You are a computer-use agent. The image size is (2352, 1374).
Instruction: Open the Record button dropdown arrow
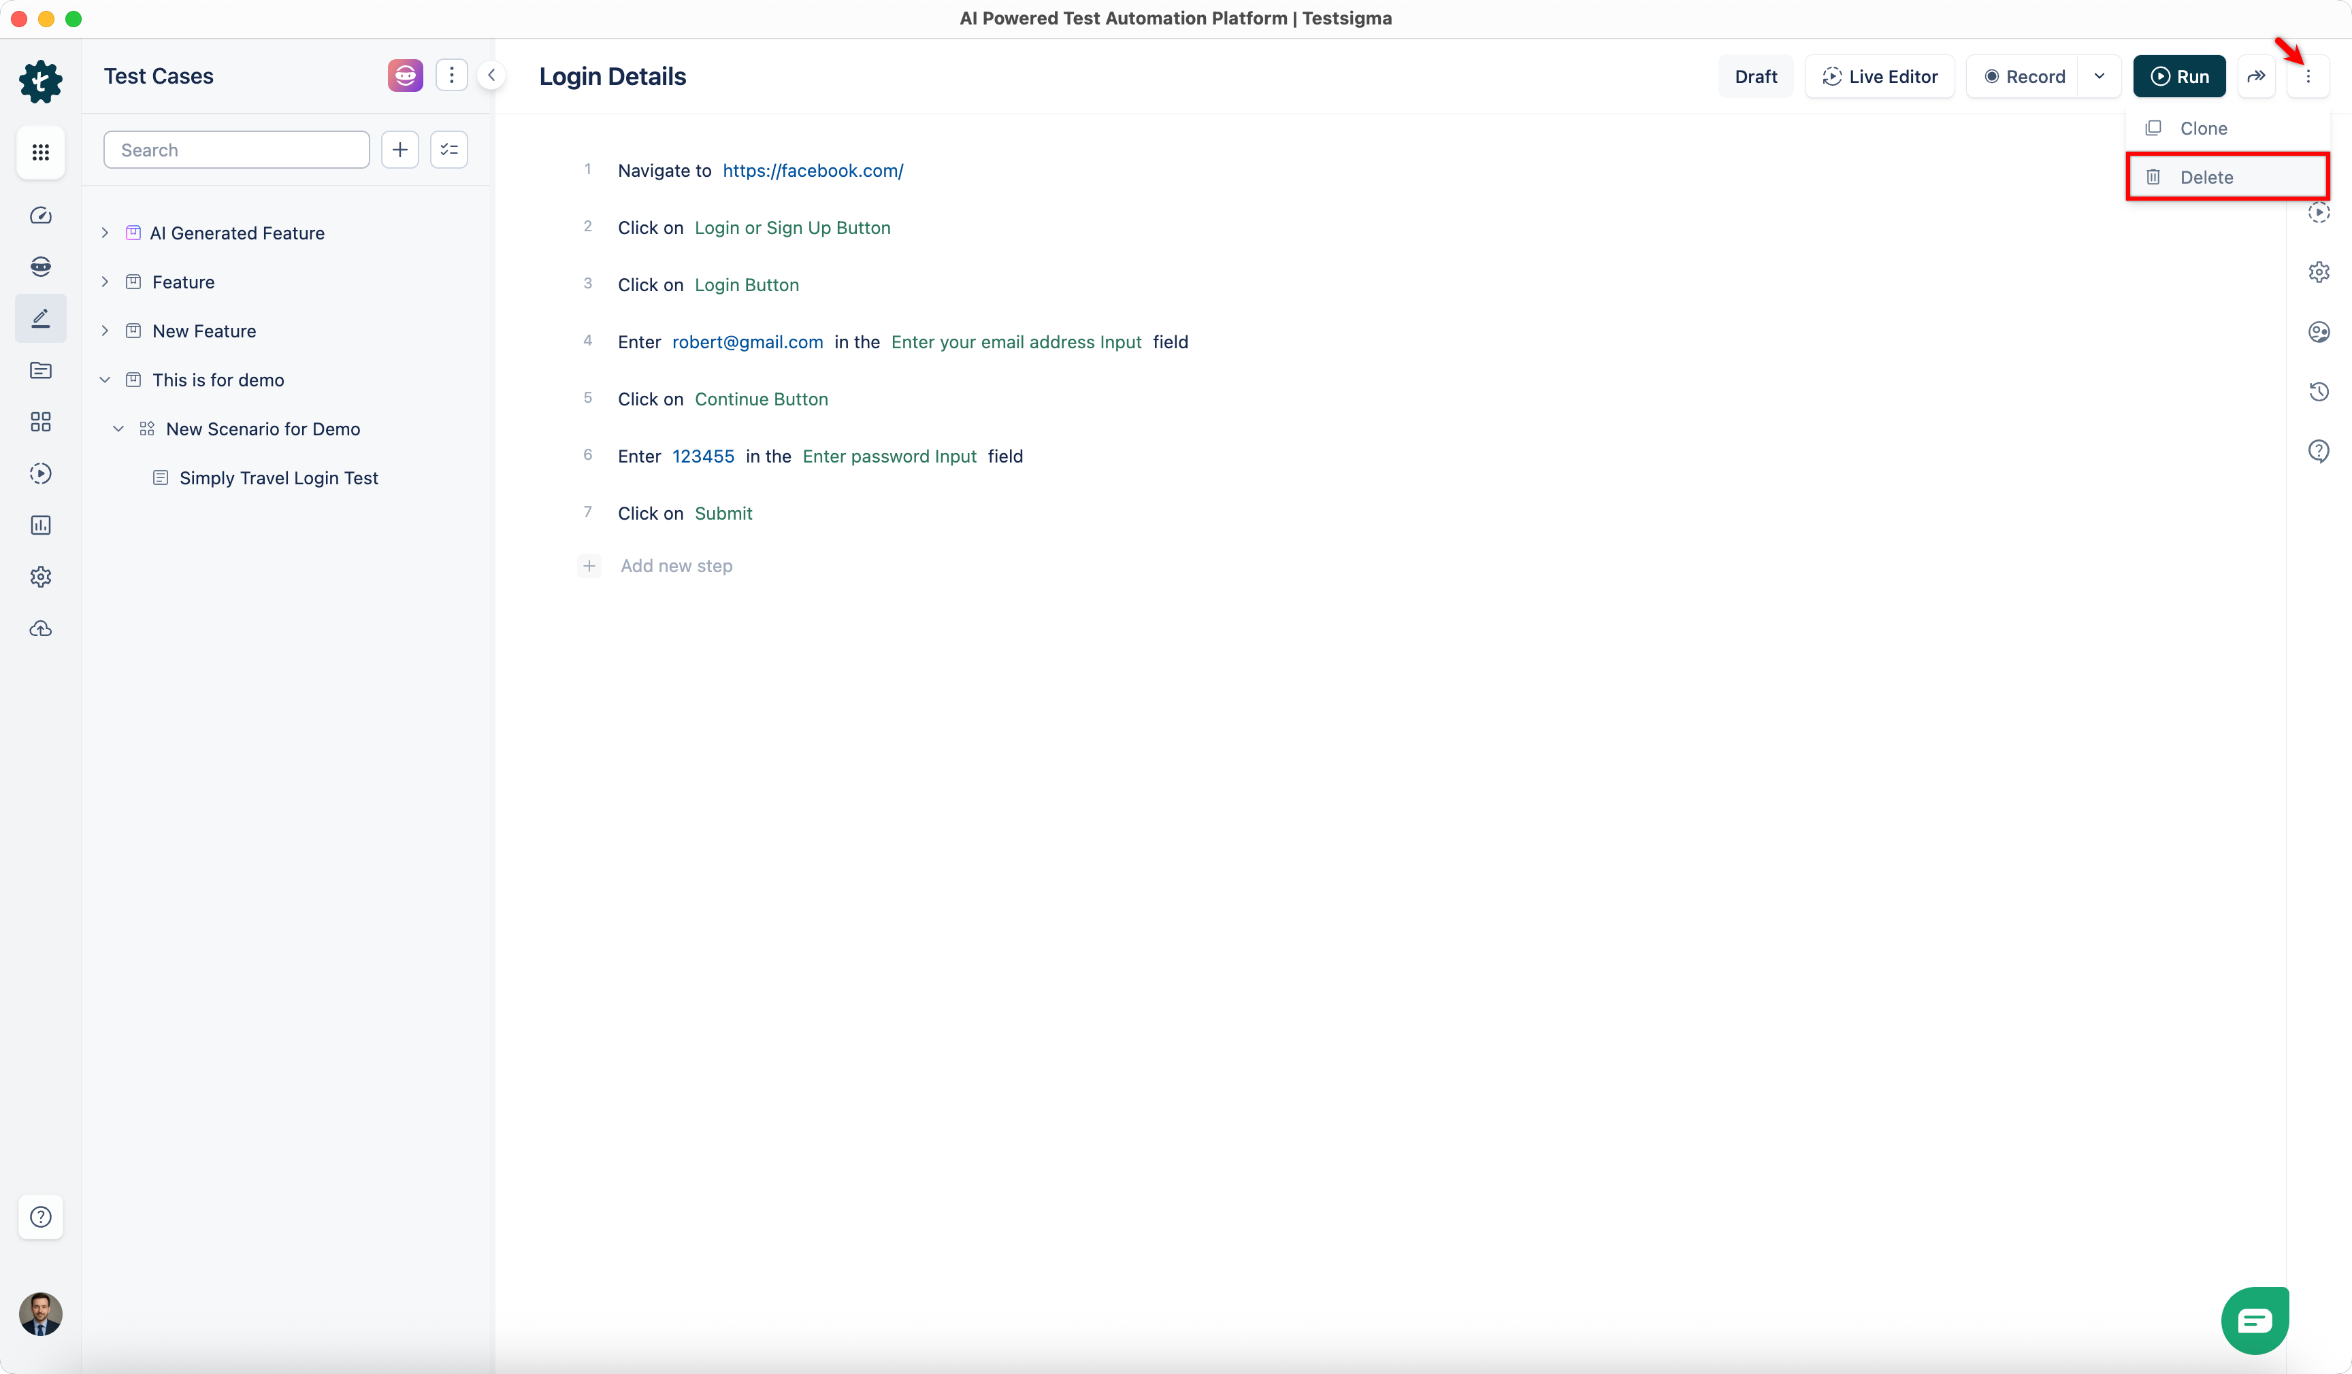(2100, 76)
